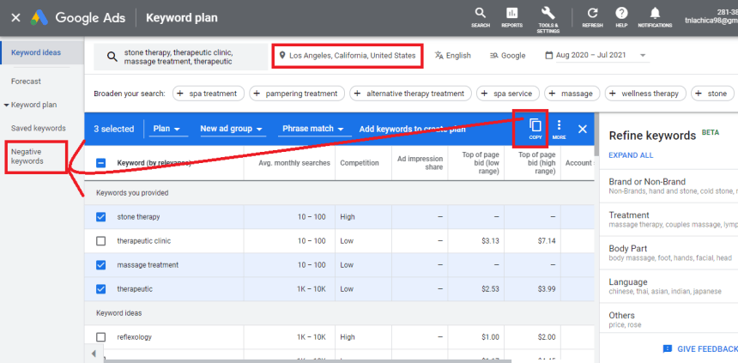Expand the Body Part refine category
The height and width of the screenshot is (363, 738).
click(668, 253)
